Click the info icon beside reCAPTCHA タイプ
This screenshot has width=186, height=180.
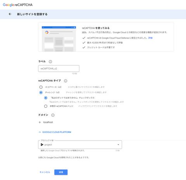[65, 81]
